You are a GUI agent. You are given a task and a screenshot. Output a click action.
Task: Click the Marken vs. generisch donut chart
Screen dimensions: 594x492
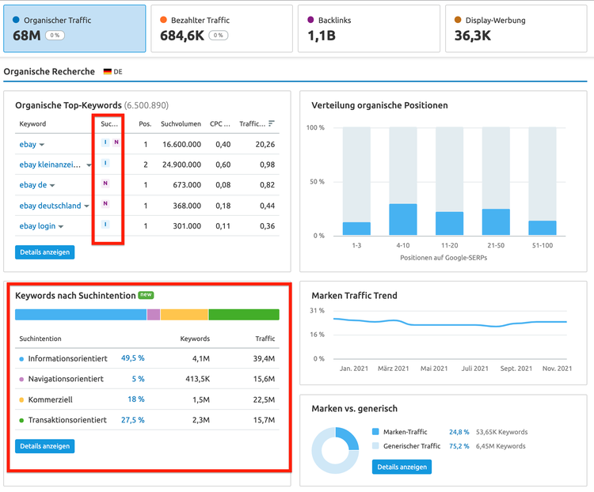point(335,450)
